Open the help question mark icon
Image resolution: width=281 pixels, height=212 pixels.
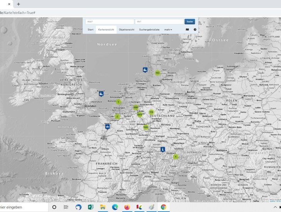tap(195, 30)
